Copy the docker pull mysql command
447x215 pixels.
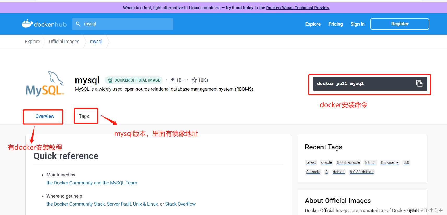(419, 84)
